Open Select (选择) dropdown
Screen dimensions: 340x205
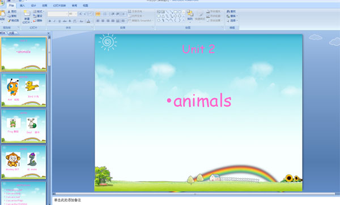click(x=232, y=20)
